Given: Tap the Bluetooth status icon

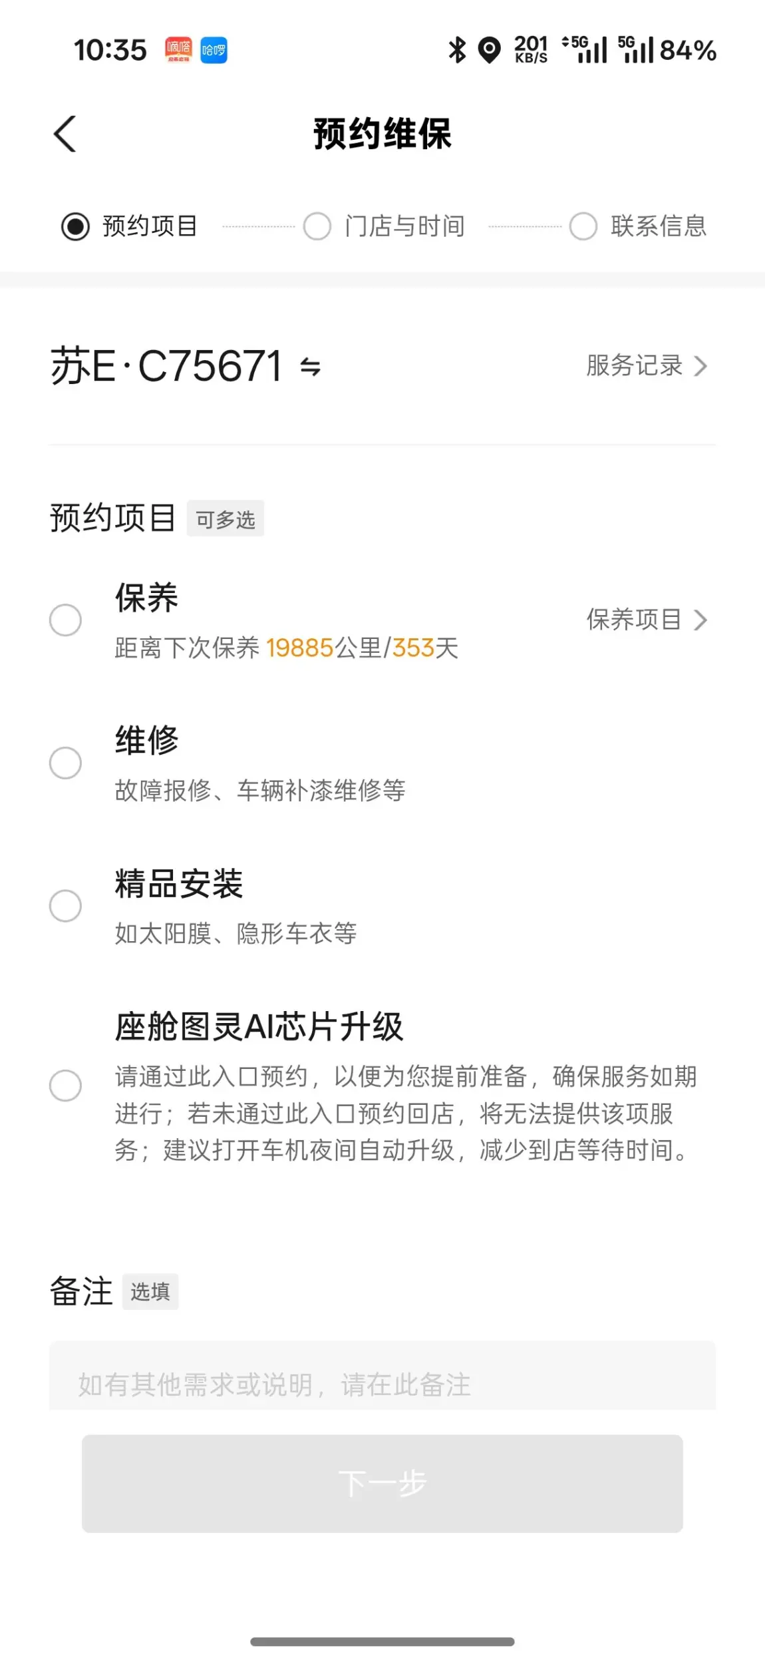Looking at the screenshot, I should point(457,50).
